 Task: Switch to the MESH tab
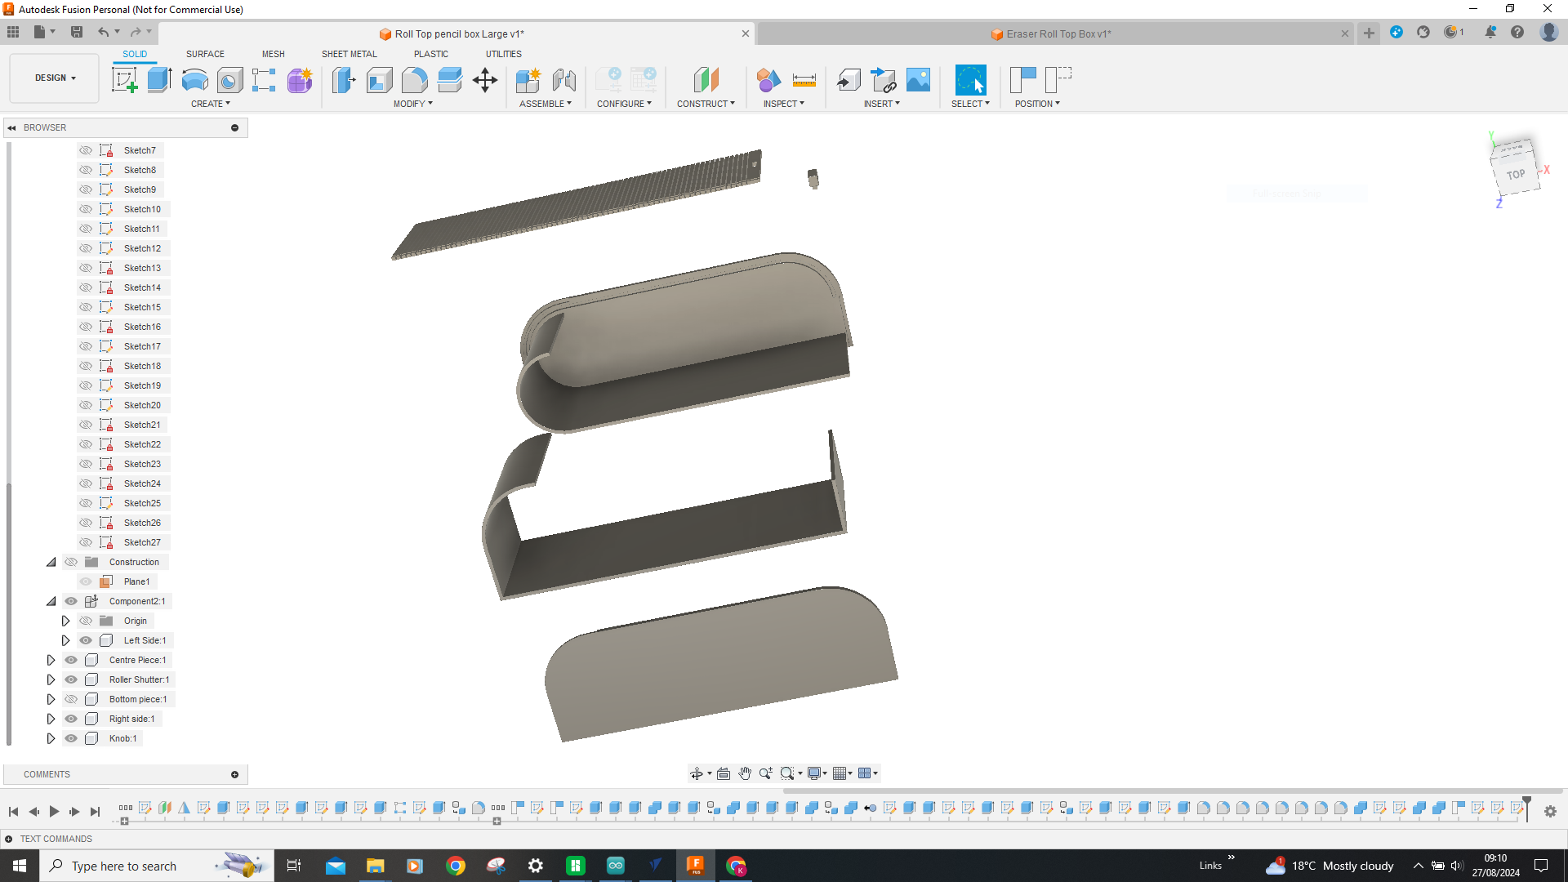(273, 54)
